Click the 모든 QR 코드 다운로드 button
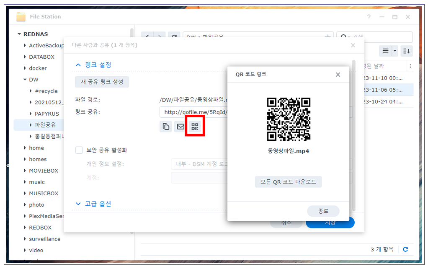 (288, 182)
